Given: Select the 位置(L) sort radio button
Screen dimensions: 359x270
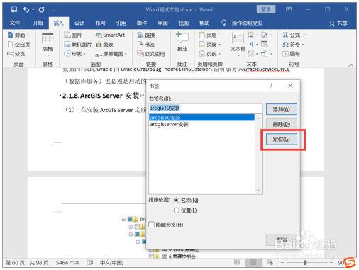Looking at the screenshot, I should [x=177, y=210].
